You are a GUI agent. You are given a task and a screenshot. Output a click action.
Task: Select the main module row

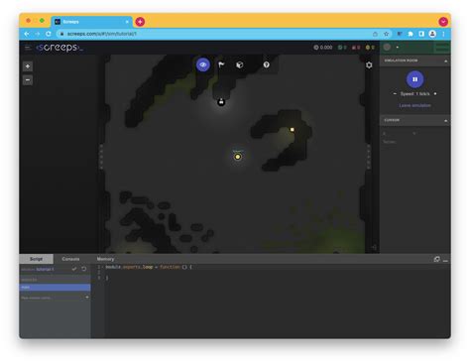pyautogui.click(x=55, y=288)
